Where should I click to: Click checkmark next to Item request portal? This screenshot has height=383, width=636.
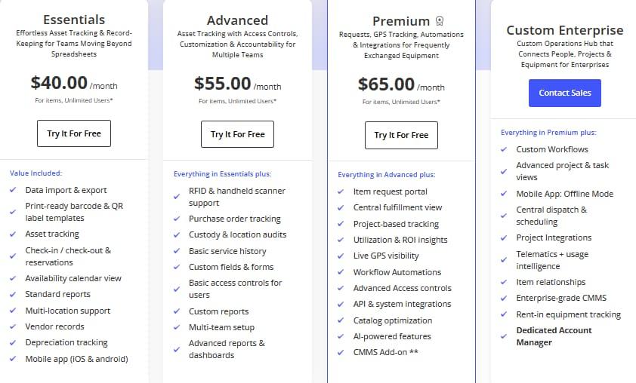pos(341,191)
